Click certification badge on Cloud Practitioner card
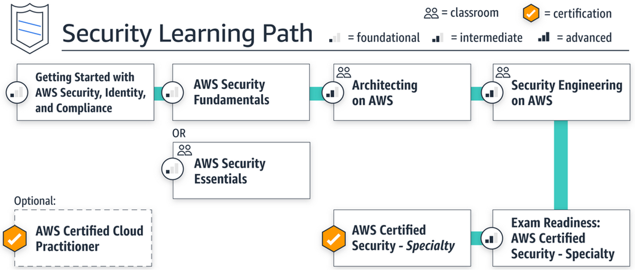This screenshot has height=270, width=635. point(15,238)
